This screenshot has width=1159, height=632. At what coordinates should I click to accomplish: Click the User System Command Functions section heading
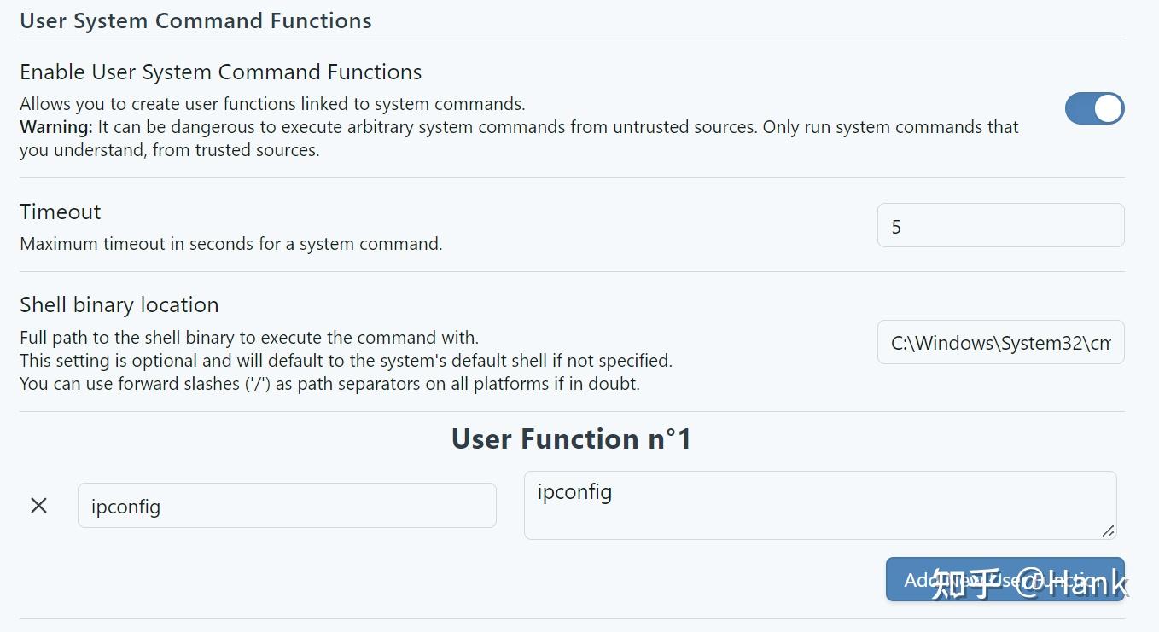[195, 21]
